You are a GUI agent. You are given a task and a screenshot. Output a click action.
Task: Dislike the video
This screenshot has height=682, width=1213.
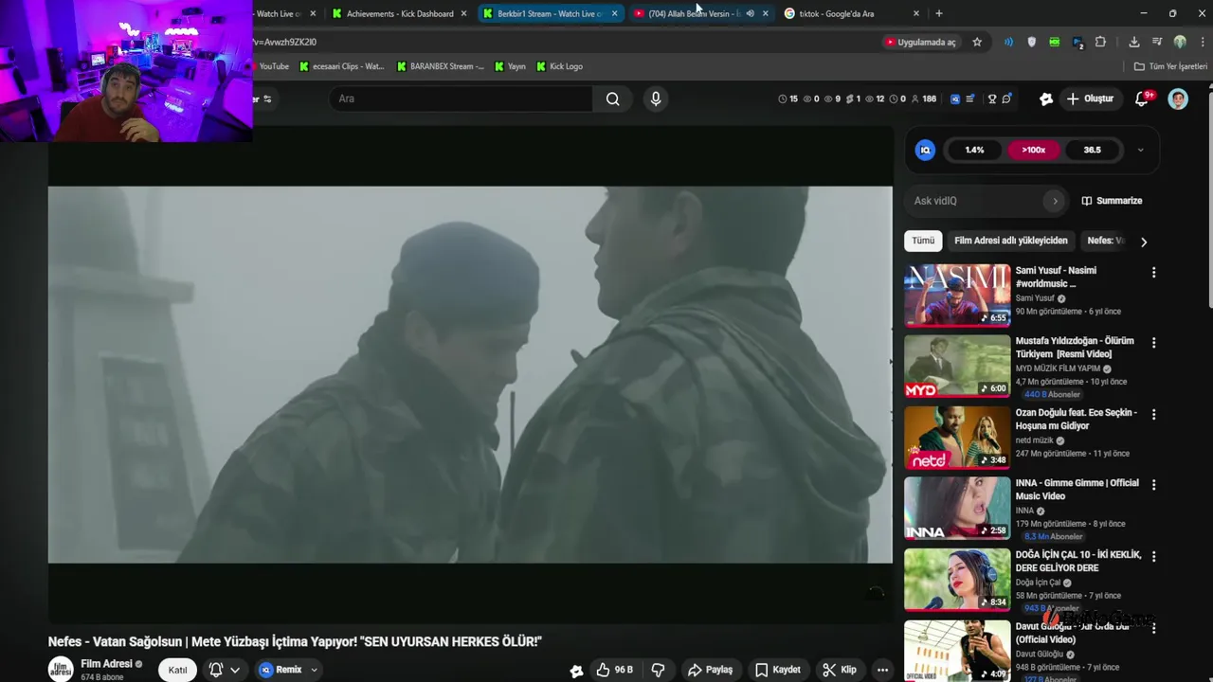point(658,670)
